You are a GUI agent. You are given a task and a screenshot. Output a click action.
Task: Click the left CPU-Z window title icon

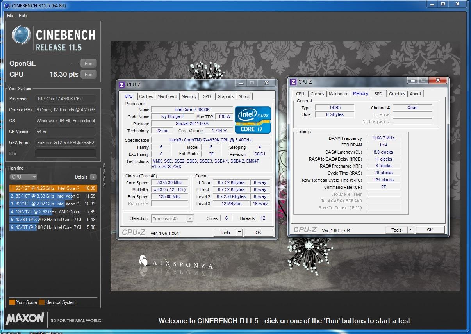coord(122,84)
